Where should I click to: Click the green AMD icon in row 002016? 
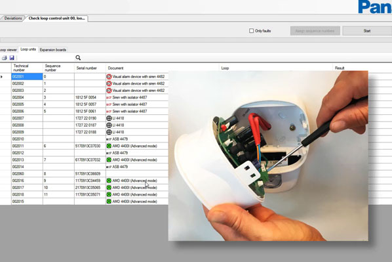109,181
